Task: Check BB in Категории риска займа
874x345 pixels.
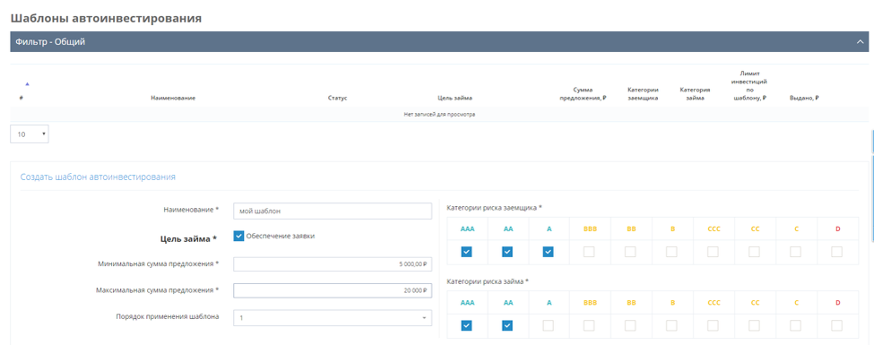Action: [x=630, y=325]
